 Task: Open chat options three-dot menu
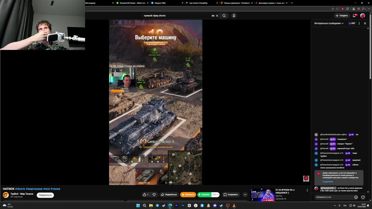tap(359, 23)
